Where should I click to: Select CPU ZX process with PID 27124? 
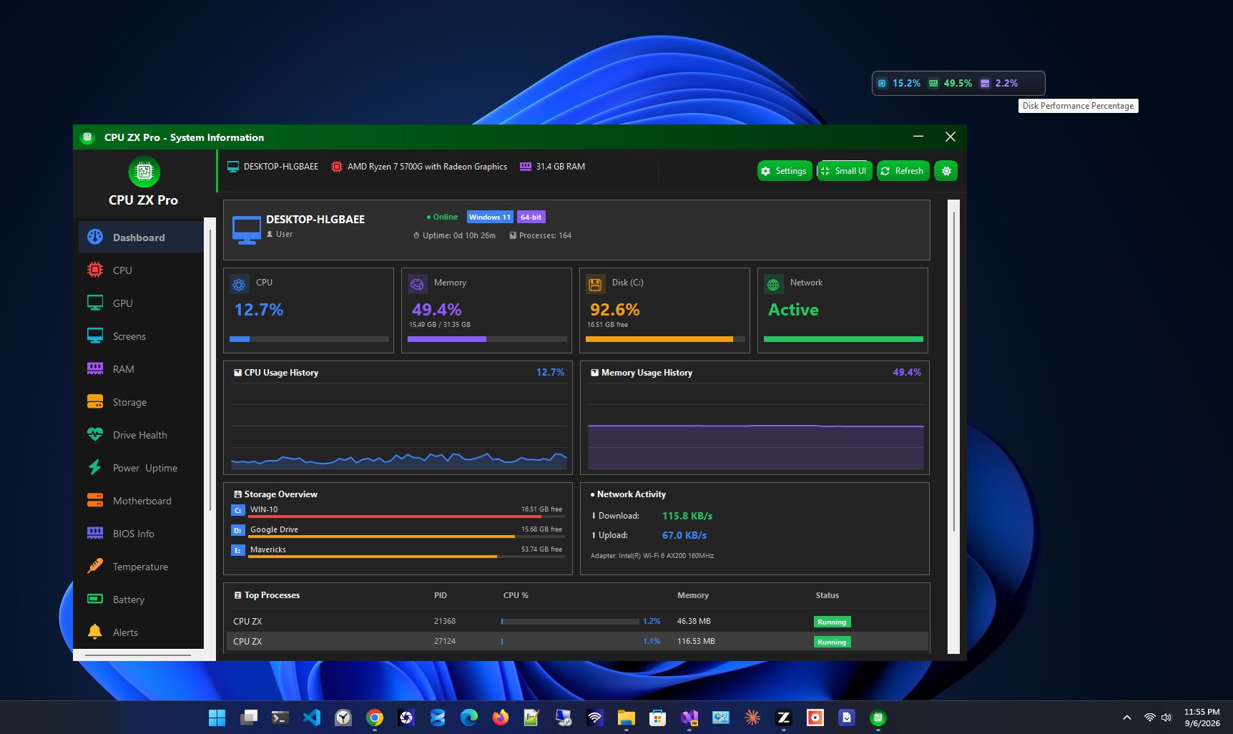[577, 641]
